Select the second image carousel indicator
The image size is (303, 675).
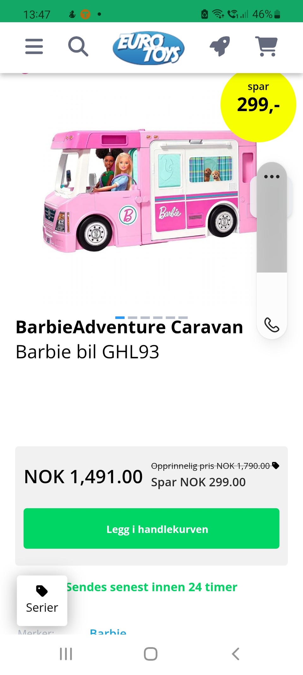[x=133, y=317]
